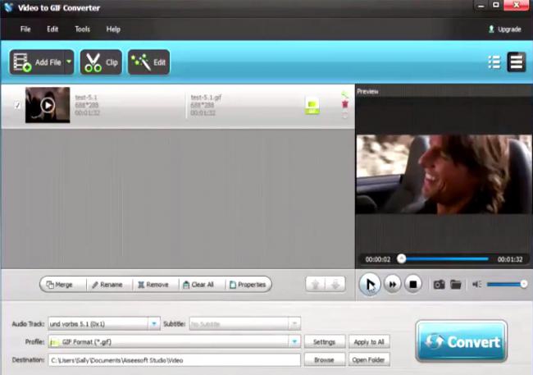
Task: Select the test-5.1.gif output name
Action: (x=206, y=98)
